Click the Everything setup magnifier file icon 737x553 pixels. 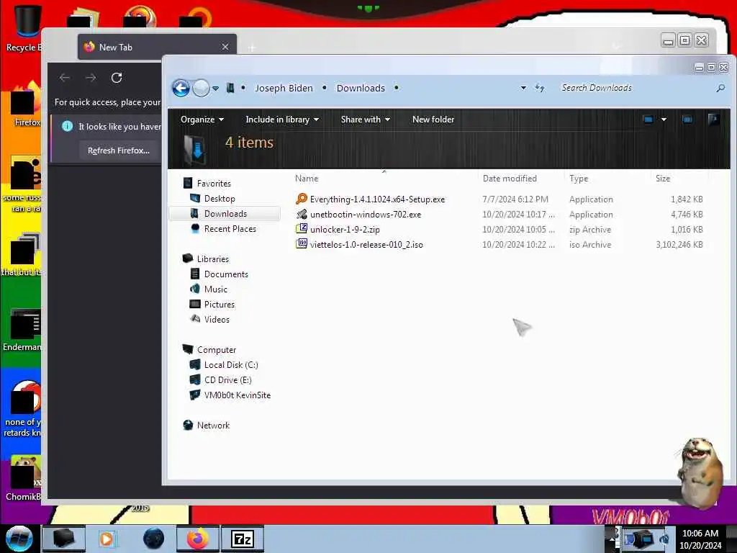[x=302, y=199]
